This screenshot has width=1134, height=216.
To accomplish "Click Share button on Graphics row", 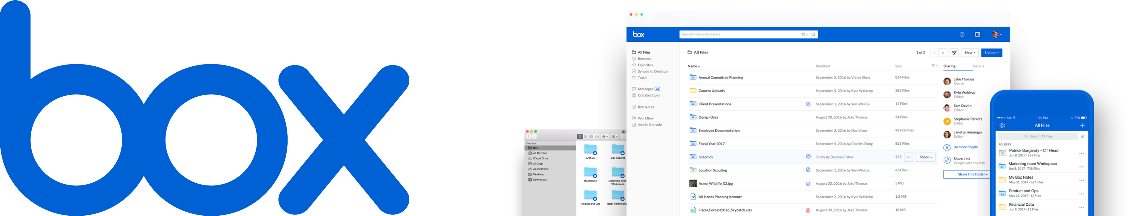I will point(925,157).
